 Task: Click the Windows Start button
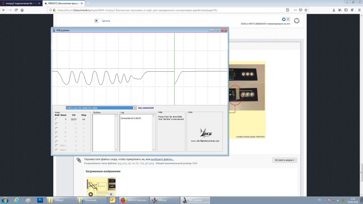coord(5,200)
